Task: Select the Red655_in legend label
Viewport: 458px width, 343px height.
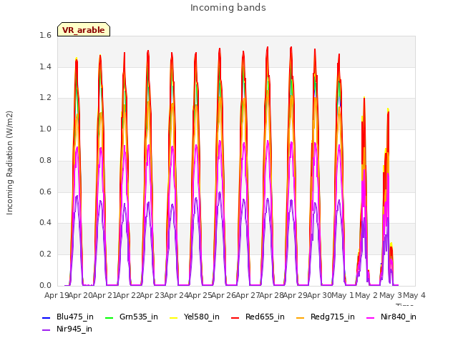Action: coord(265,317)
